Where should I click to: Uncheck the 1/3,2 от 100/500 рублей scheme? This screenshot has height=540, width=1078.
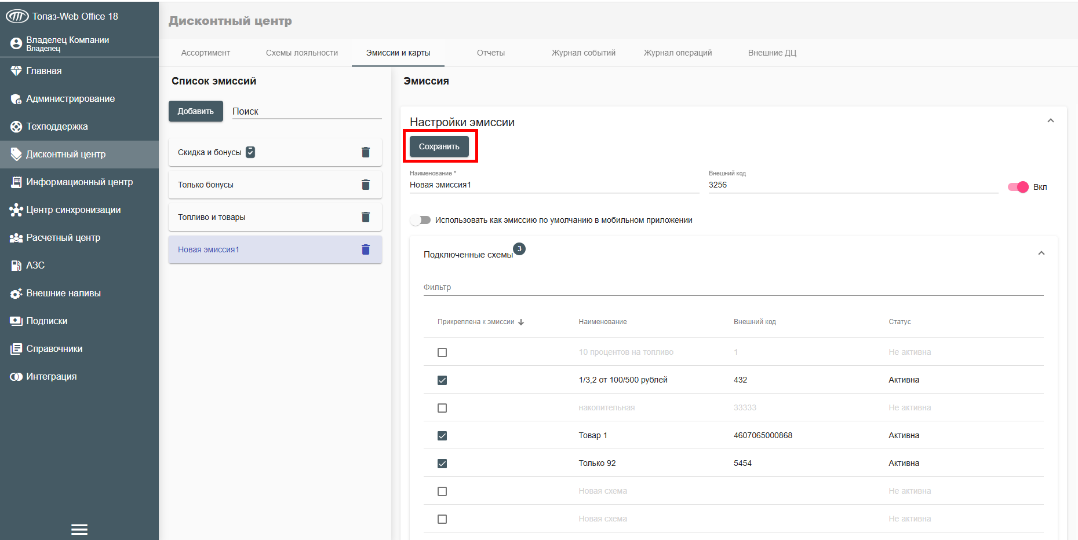pyautogui.click(x=442, y=380)
